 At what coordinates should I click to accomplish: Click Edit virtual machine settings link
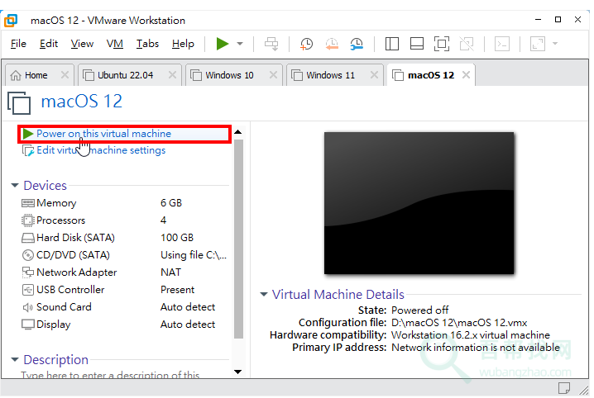101,150
